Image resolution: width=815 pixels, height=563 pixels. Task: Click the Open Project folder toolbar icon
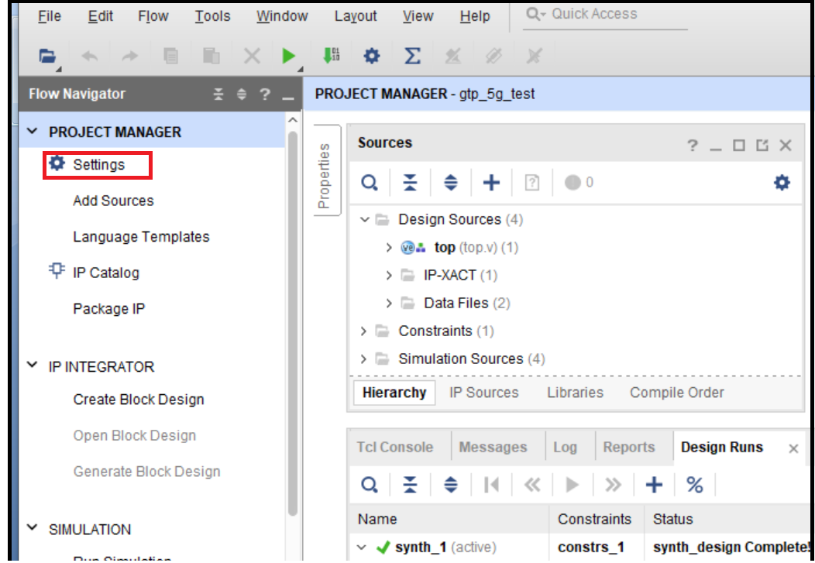pos(47,56)
